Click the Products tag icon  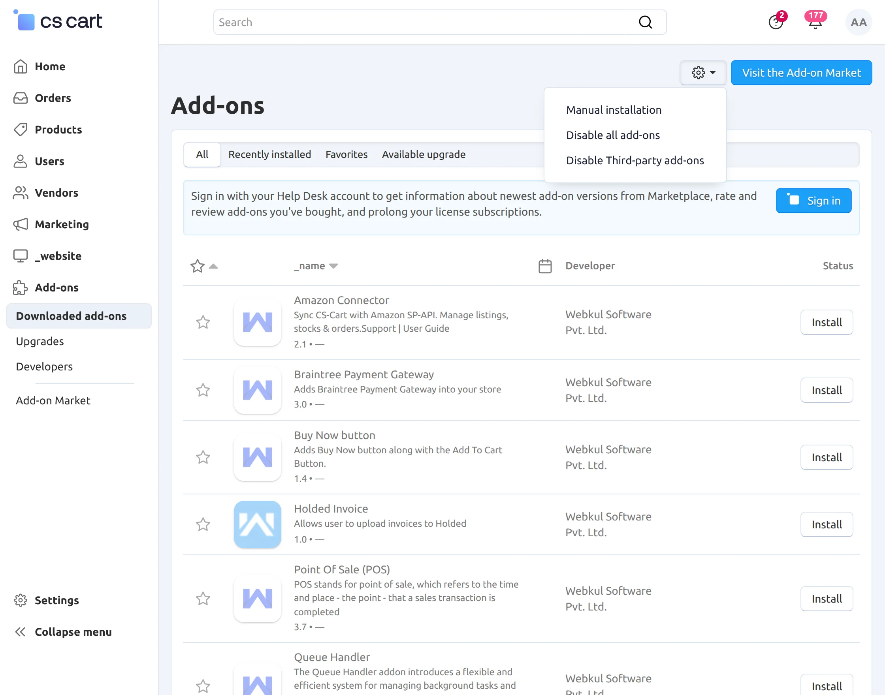pyautogui.click(x=21, y=130)
